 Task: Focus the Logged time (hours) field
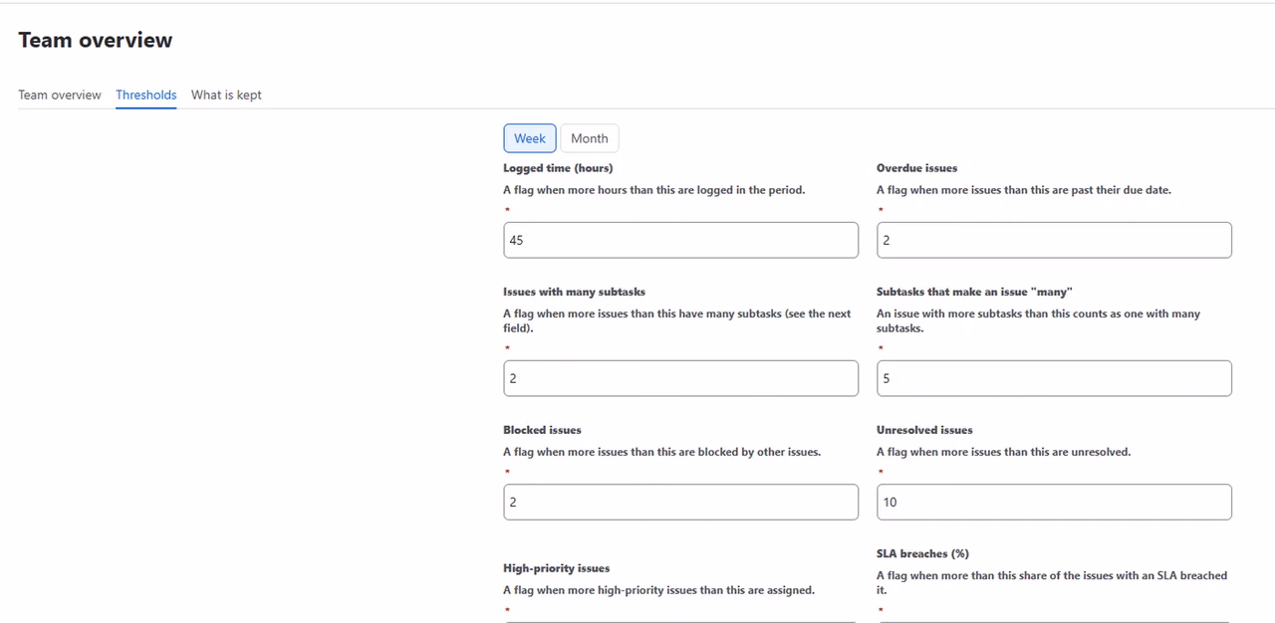[681, 240]
